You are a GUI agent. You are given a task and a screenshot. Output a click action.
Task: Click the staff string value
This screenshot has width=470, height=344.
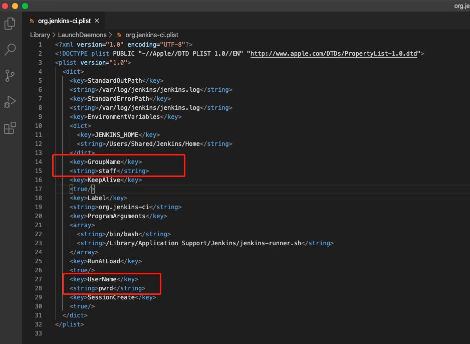[107, 171]
